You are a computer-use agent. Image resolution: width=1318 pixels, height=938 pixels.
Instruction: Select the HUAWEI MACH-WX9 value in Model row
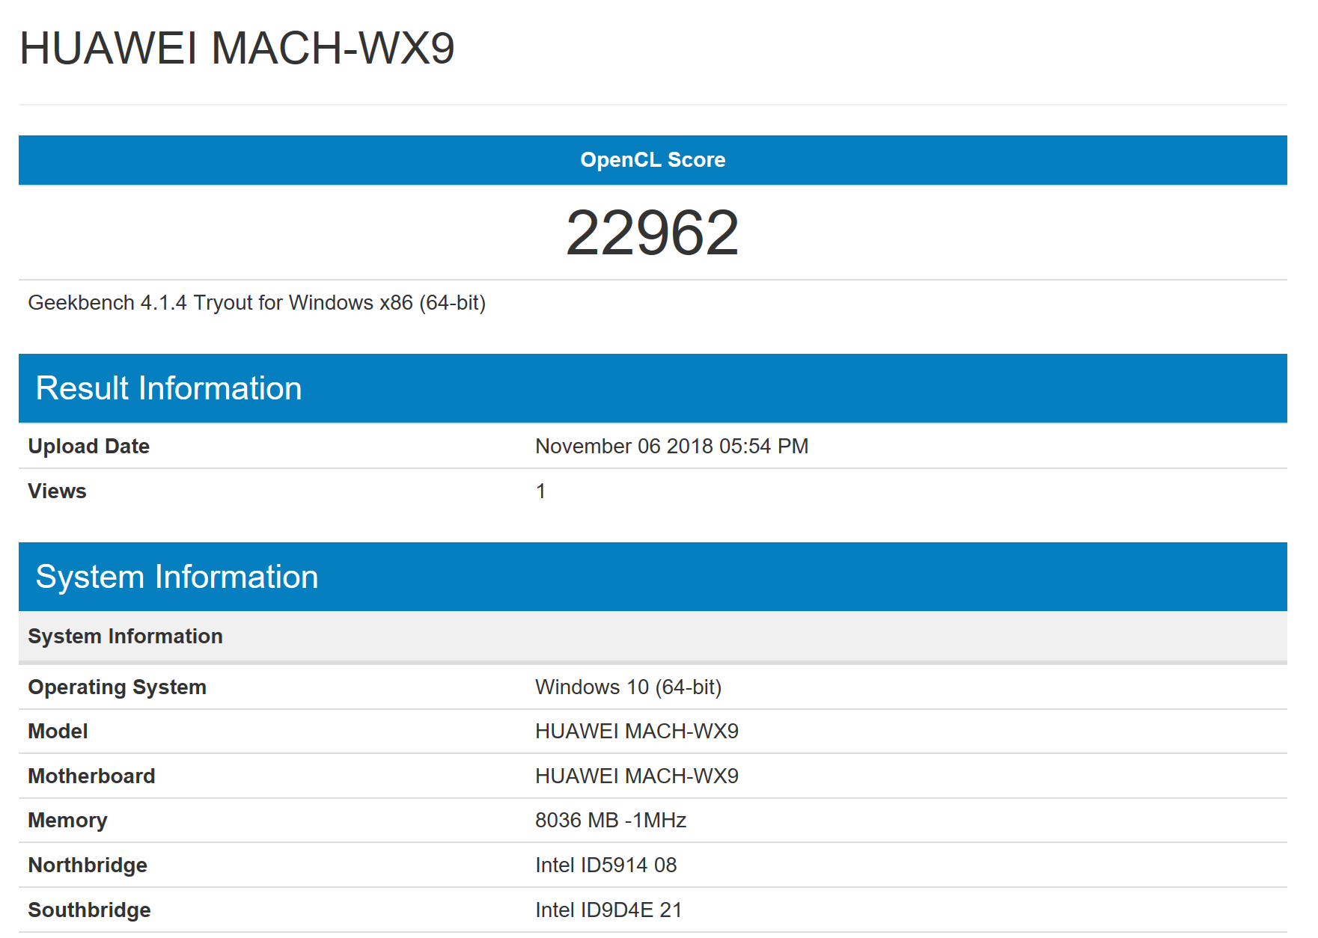636,732
